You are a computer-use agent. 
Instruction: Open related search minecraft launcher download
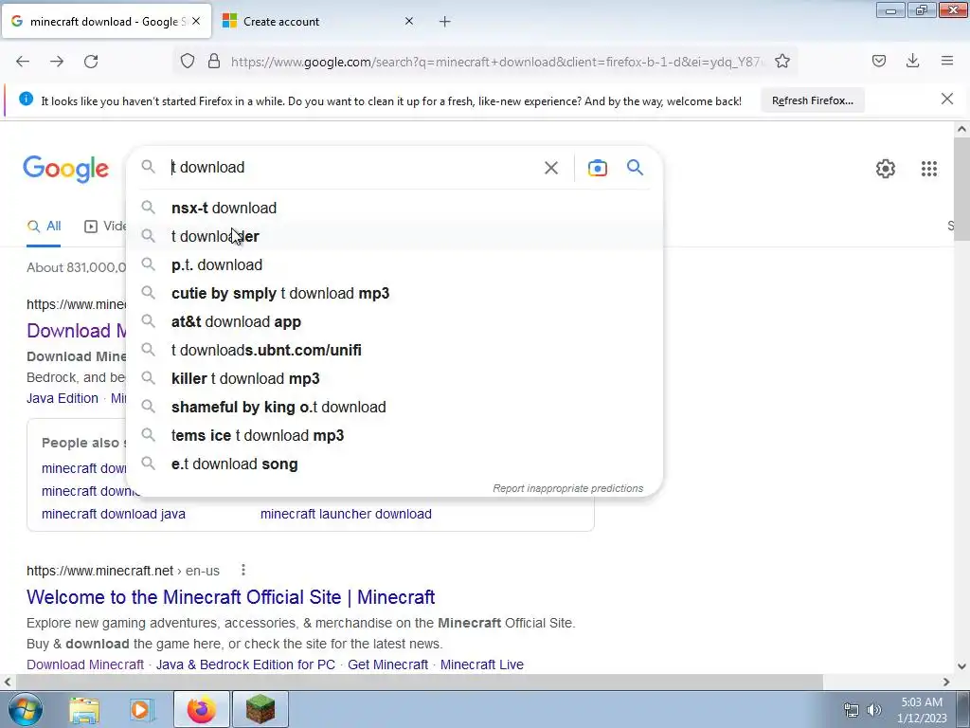point(346,514)
